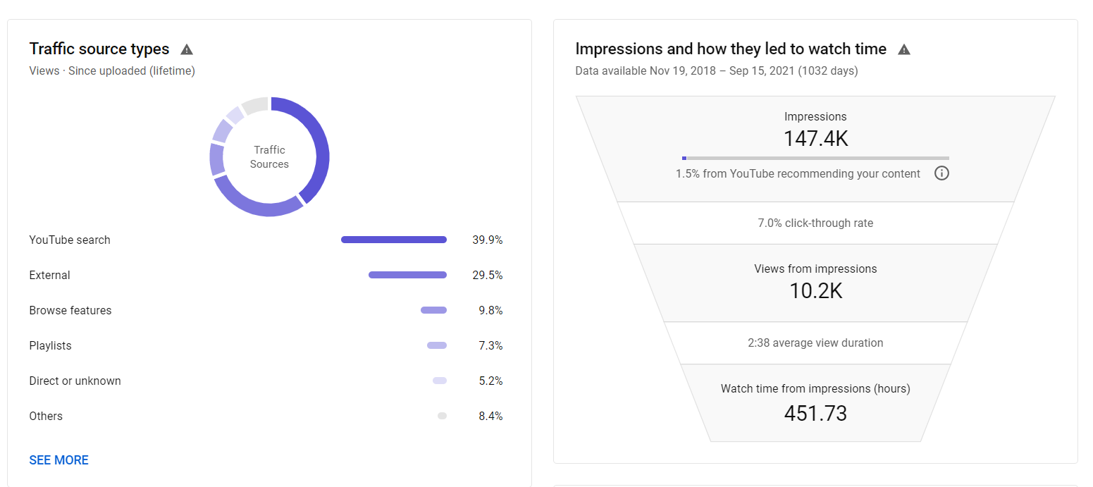Click the Playlists traffic source label

coord(51,345)
